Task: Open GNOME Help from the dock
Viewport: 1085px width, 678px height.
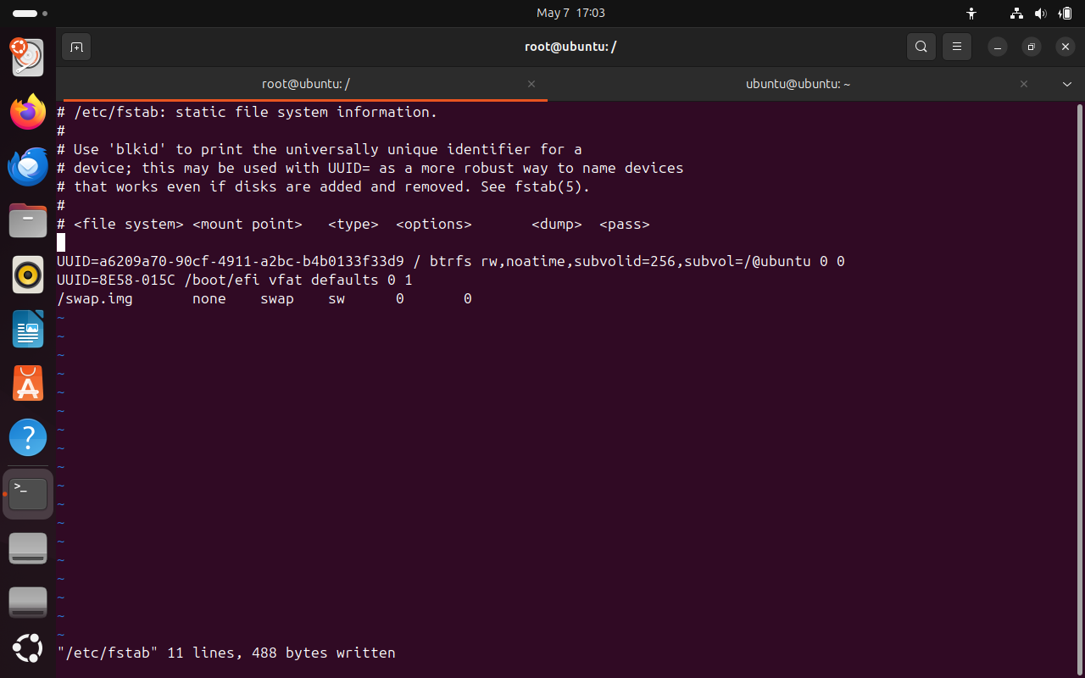Action: (28, 437)
